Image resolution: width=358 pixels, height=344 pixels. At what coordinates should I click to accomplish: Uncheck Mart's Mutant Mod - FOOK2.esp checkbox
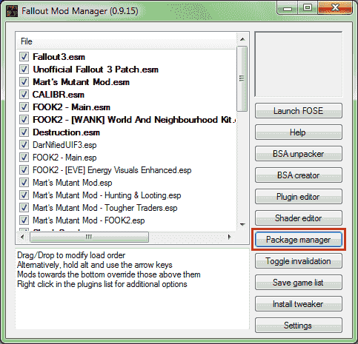[x=24, y=220]
